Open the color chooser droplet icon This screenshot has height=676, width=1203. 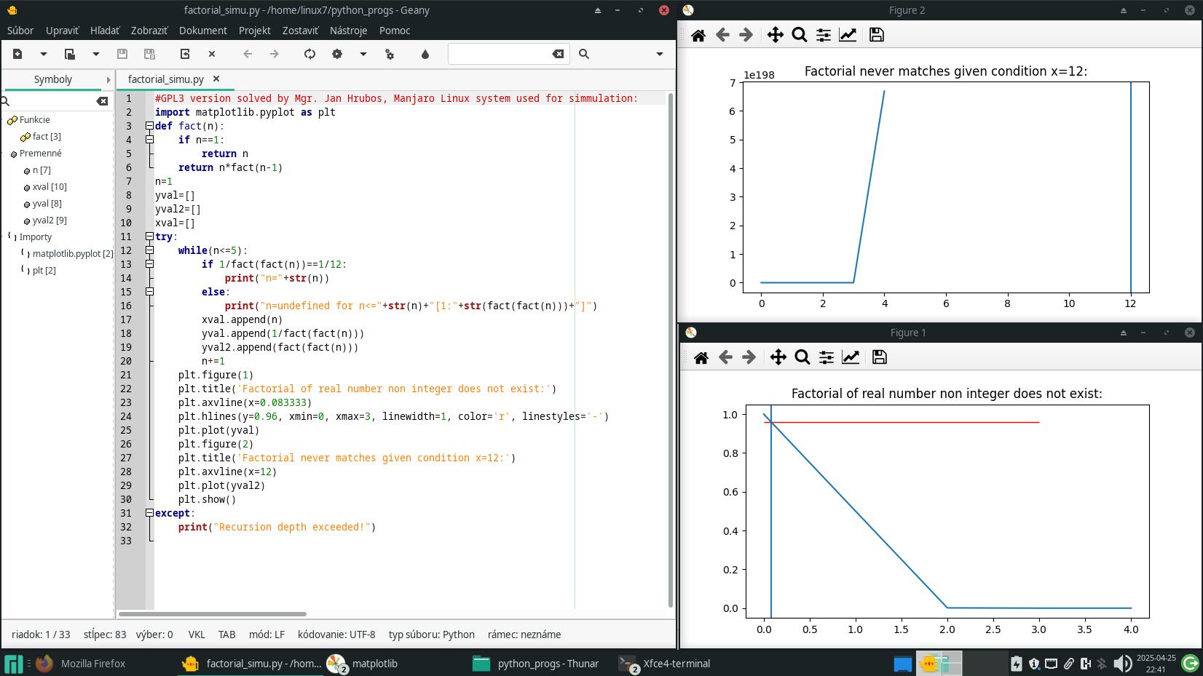coord(425,54)
